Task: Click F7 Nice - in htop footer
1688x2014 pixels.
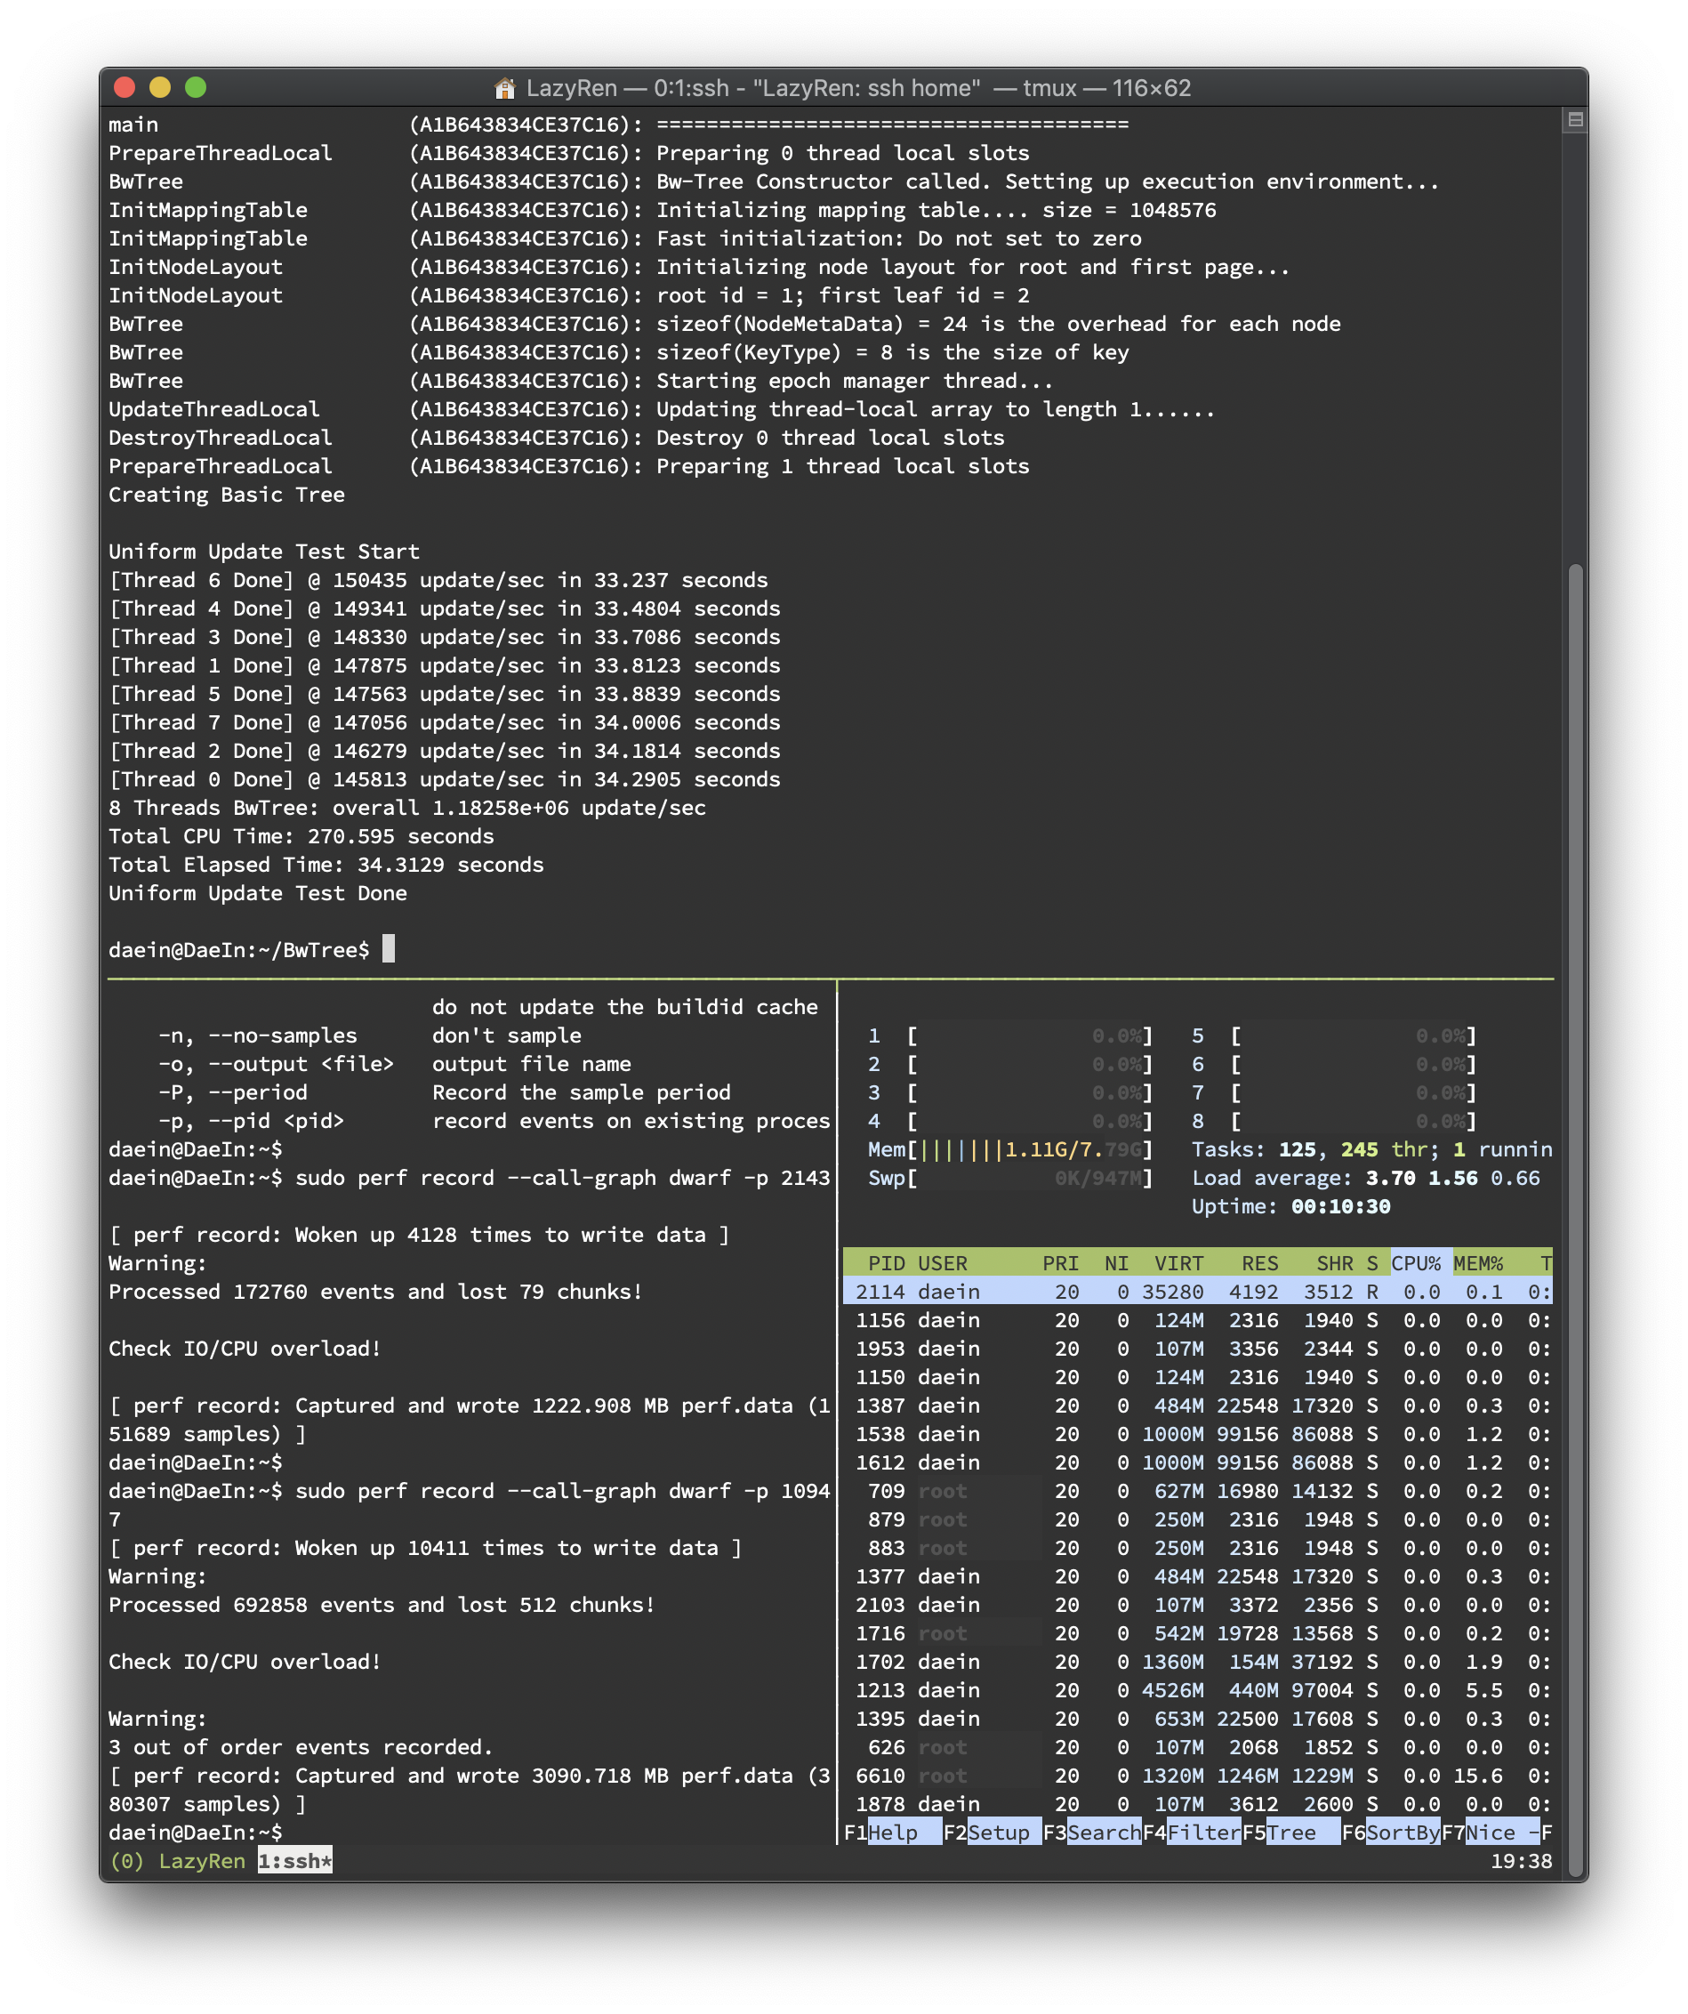Action: click(x=1491, y=1833)
